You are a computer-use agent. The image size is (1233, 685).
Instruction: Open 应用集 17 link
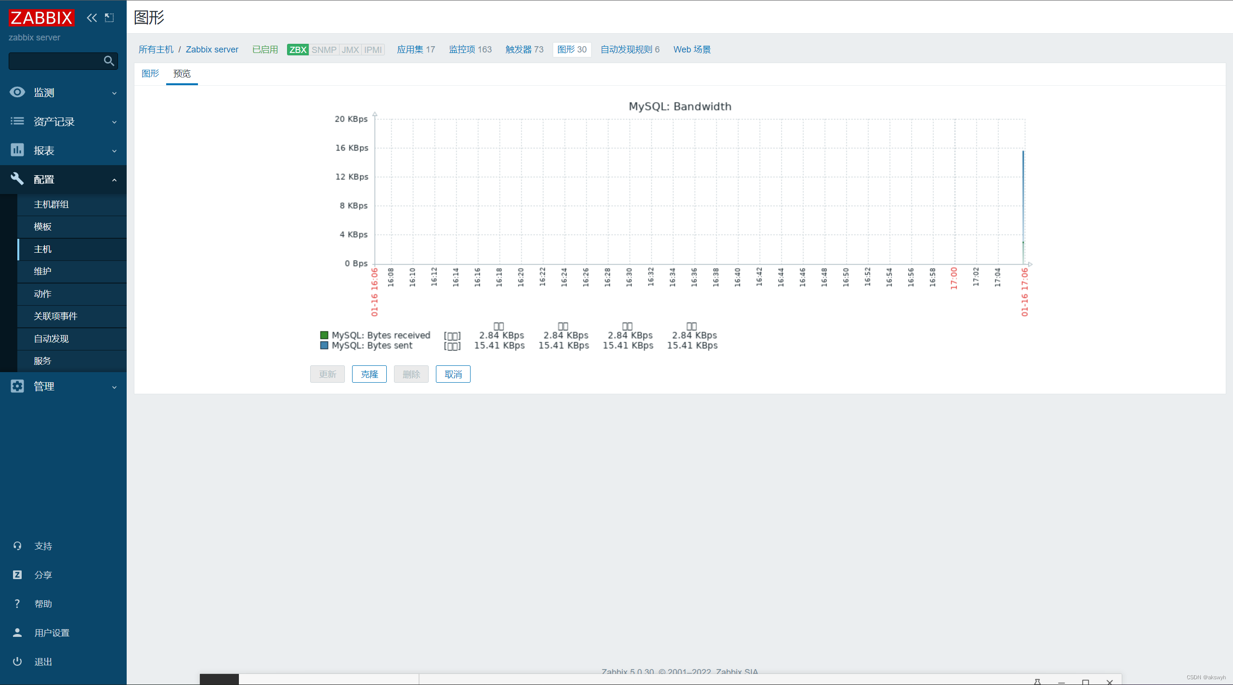point(416,50)
